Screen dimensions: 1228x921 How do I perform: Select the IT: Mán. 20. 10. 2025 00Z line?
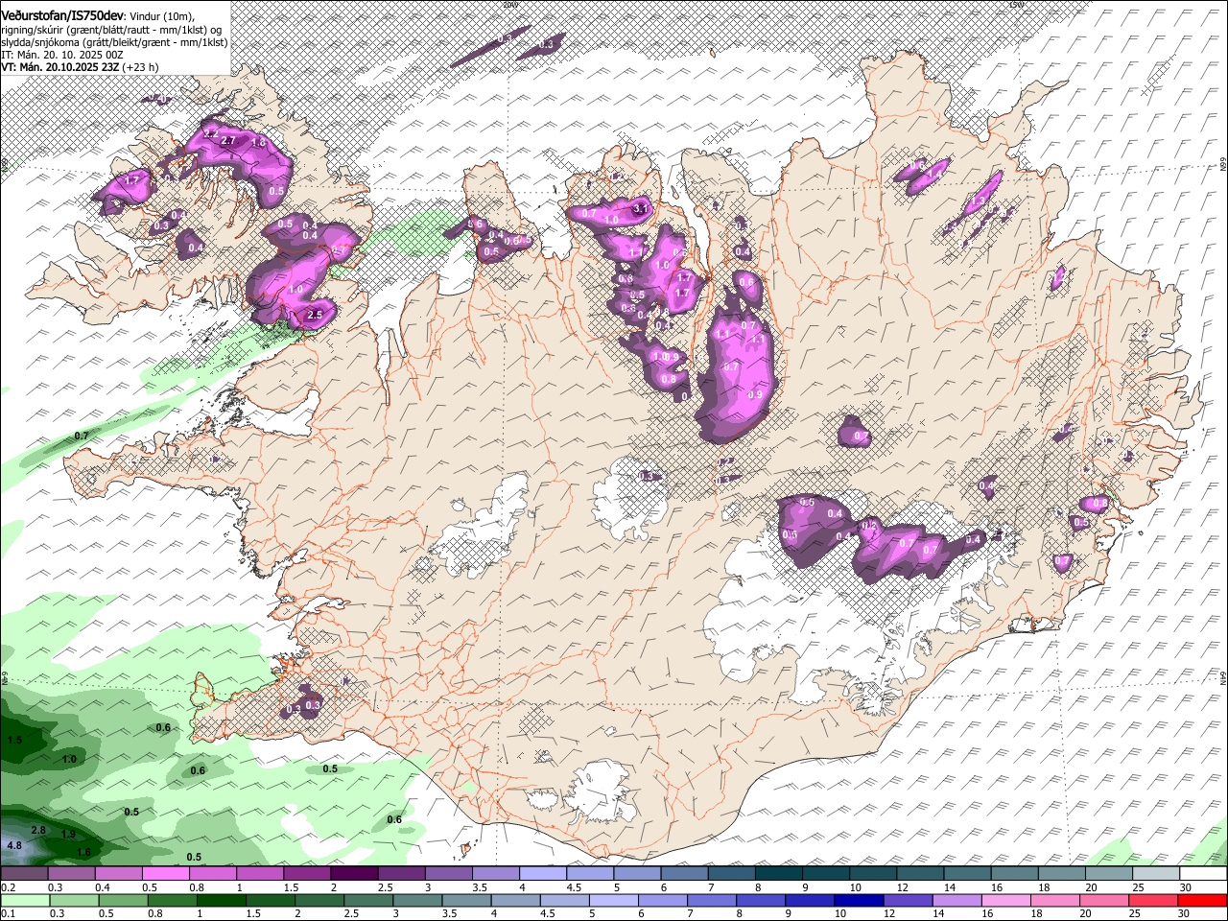click(x=62, y=55)
